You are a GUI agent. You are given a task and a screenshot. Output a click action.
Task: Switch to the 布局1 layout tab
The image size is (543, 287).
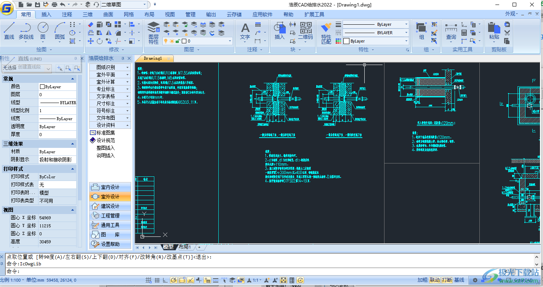[x=185, y=247]
